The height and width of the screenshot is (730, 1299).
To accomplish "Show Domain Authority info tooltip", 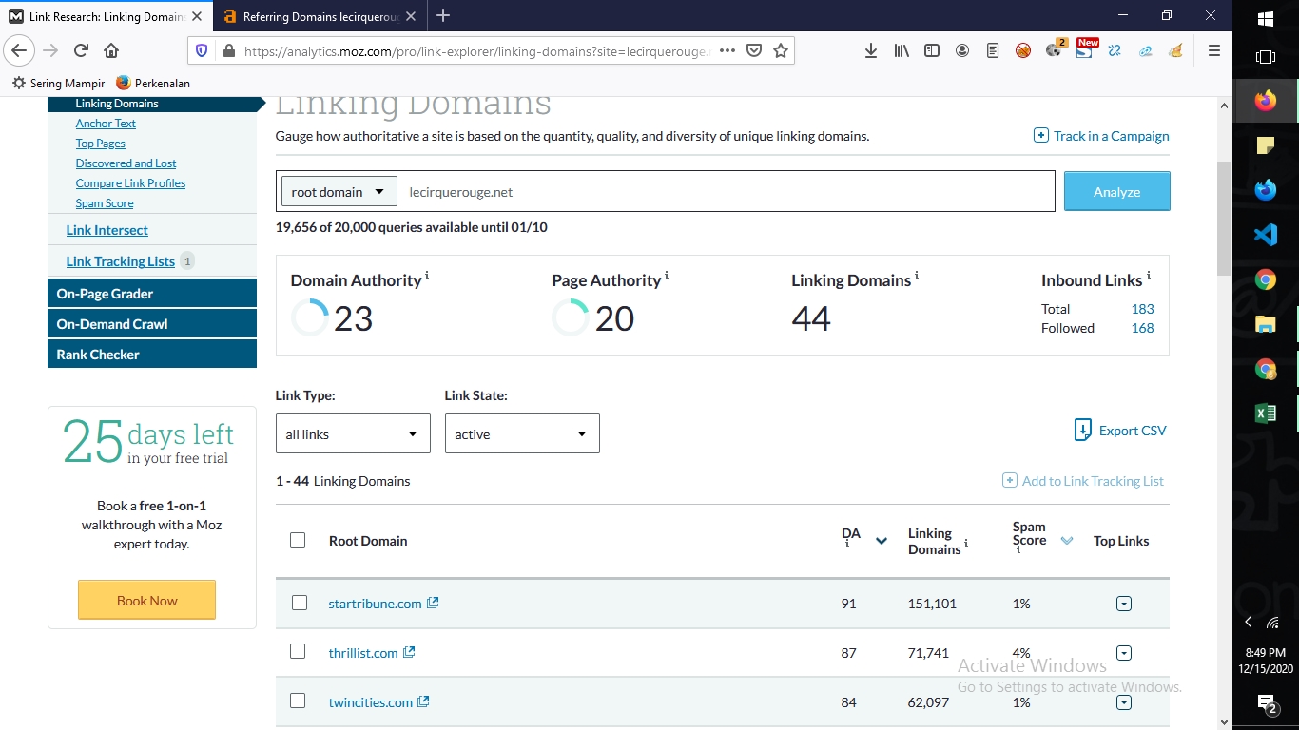I will pos(427,275).
